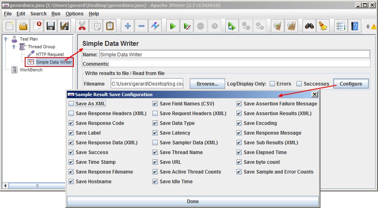Click the Search binoculars icon

tap(309, 26)
